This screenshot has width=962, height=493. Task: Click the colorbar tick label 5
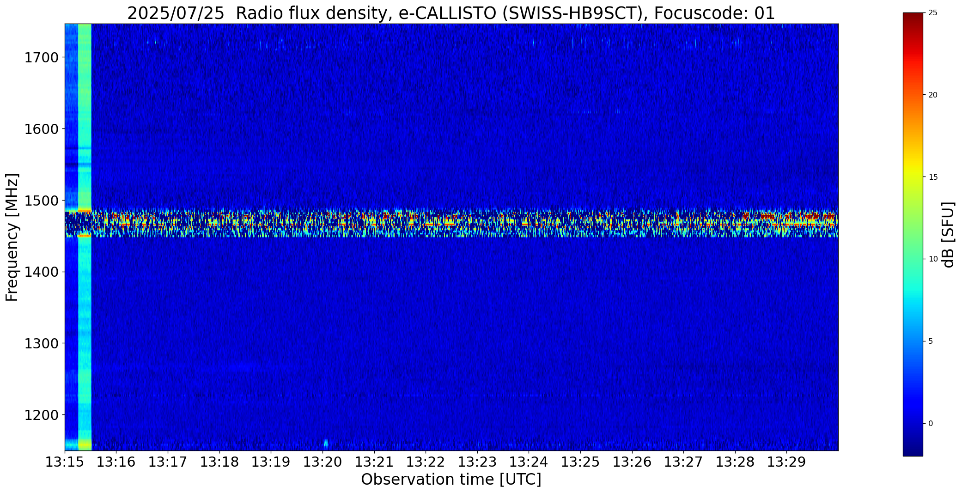(931, 341)
